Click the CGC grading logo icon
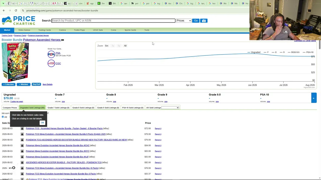Image resolution: width=321 pixels, height=180 pixels. 51,63
